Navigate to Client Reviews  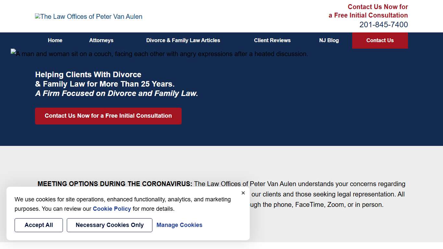click(x=272, y=41)
